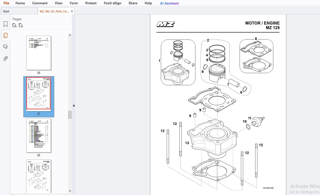Open the Share ribbon tab
Screen dimensions: 320x195
tap(133, 3)
